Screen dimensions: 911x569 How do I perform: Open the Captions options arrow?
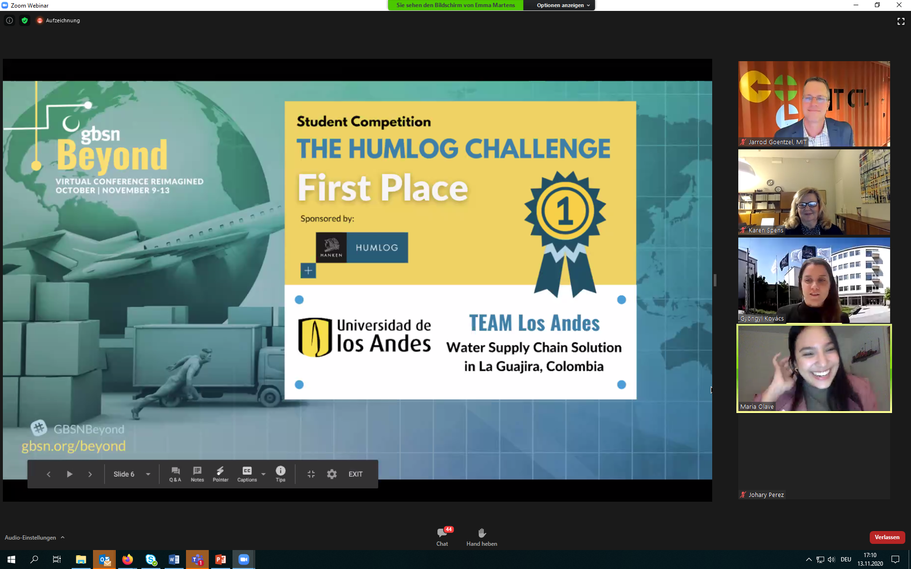point(263,474)
